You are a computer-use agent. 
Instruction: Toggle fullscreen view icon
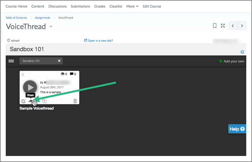223,26
